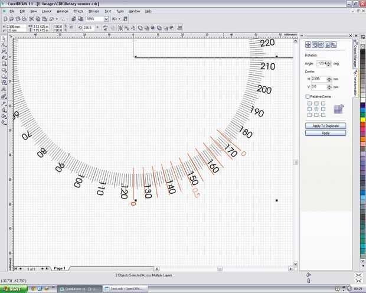Click the Mirror buttons on property bar
The image size is (366, 293).
coord(106,28)
